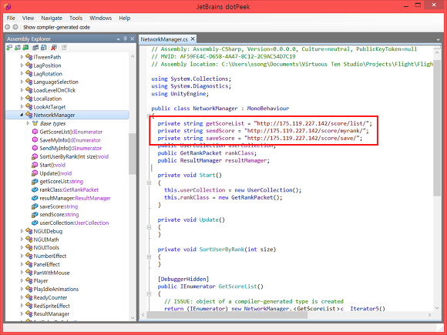Open the document tab list dropdown

[x=438, y=39]
